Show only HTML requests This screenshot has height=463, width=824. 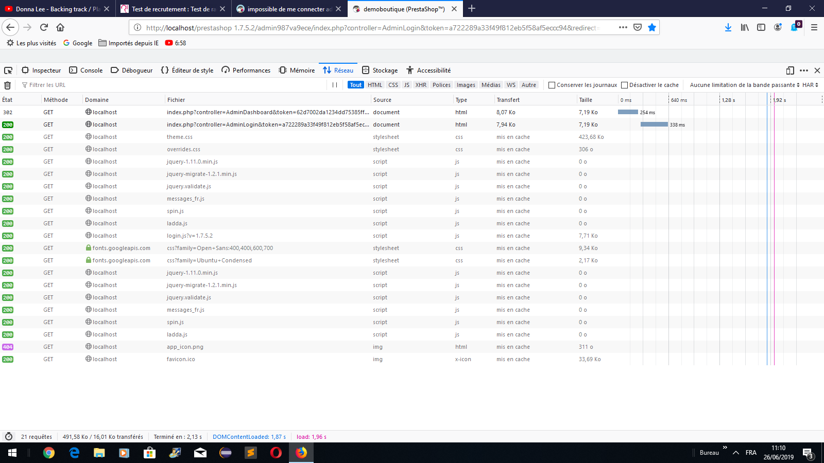click(375, 85)
